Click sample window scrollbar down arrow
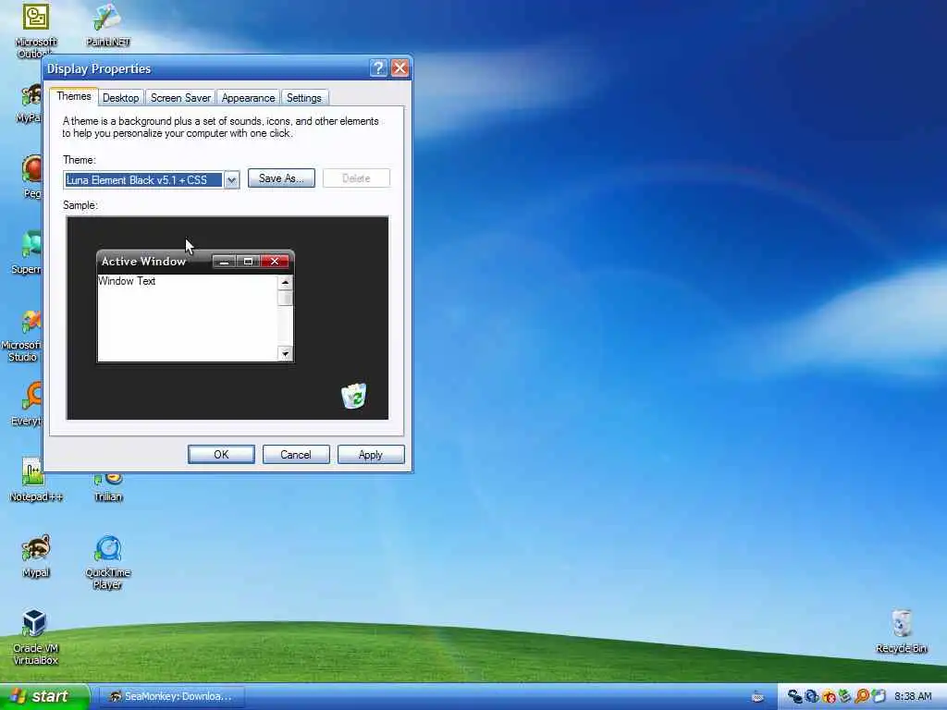947x710 pixels. coord(285,354)
